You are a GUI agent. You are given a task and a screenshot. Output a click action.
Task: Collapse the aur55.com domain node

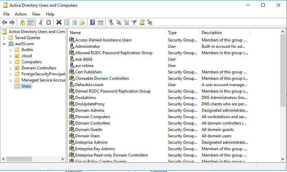(4, 44)
